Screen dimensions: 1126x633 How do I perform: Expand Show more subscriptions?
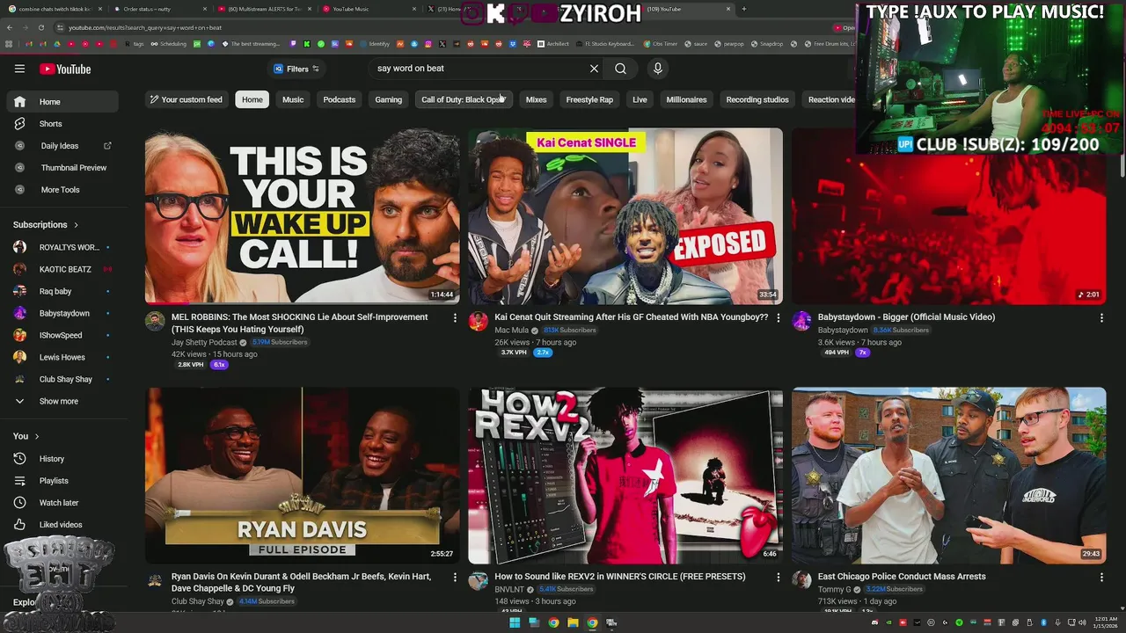tap(62, 401)
